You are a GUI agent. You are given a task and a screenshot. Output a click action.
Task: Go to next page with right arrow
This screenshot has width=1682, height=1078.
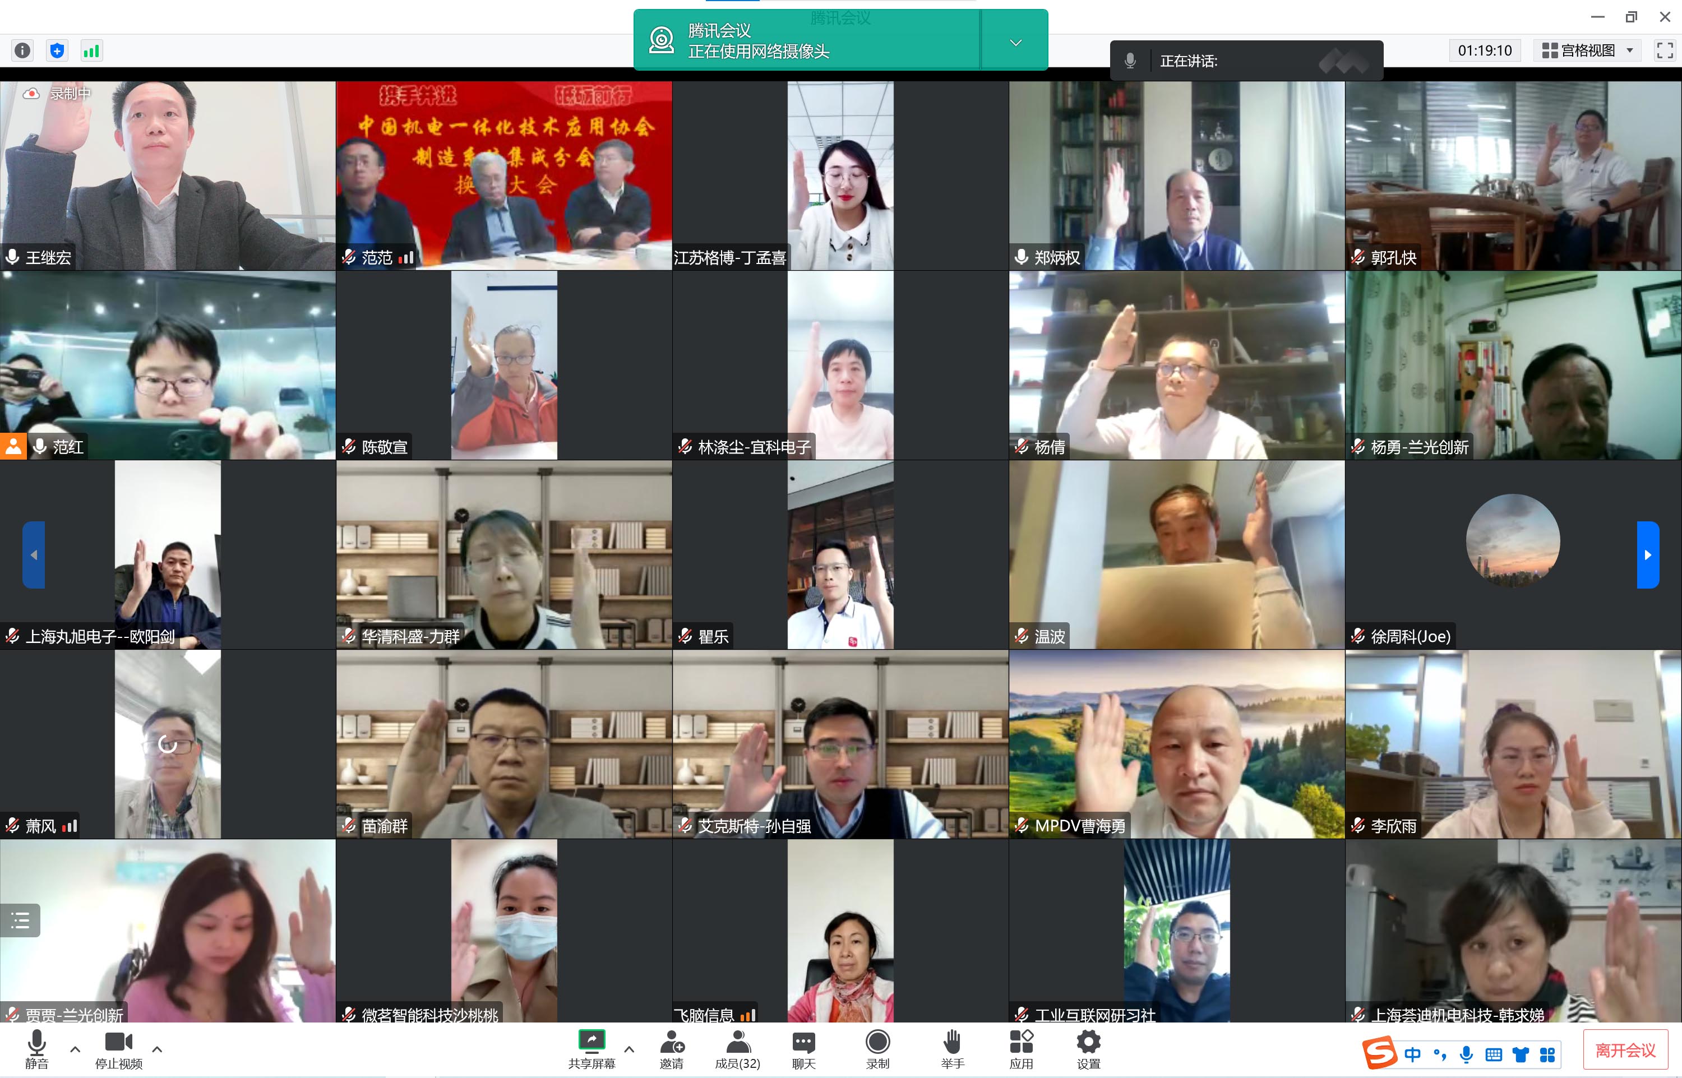(x=1648, y=554)
